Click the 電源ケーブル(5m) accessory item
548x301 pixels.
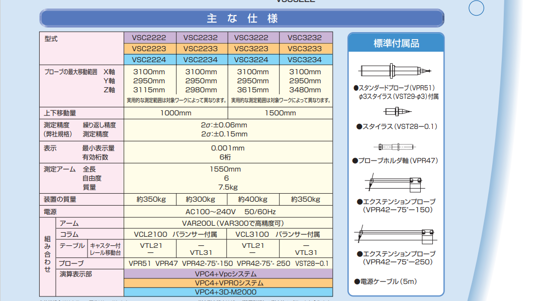(386, 281)
